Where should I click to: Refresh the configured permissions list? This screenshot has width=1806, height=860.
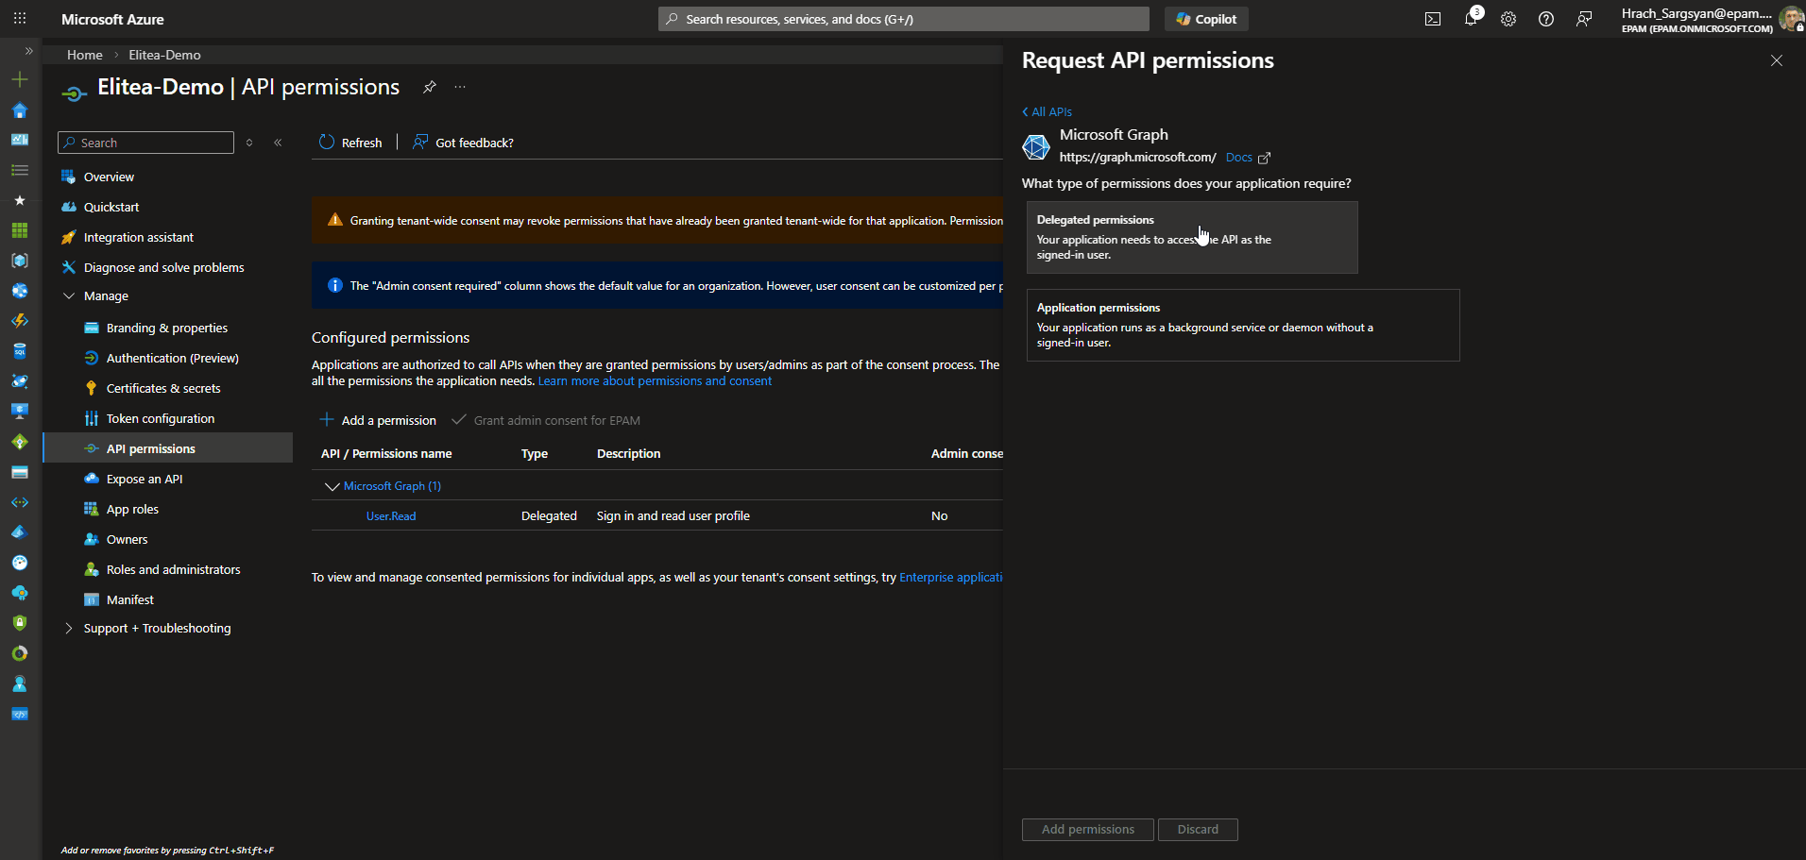[350, 142]
